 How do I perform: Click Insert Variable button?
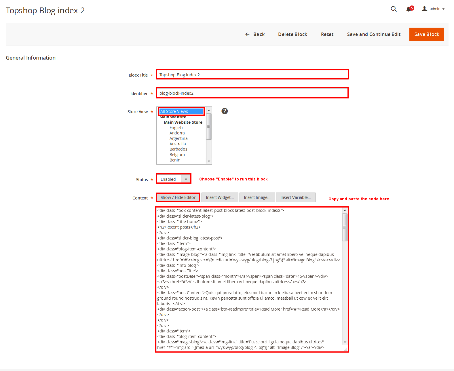click(295, 197)
